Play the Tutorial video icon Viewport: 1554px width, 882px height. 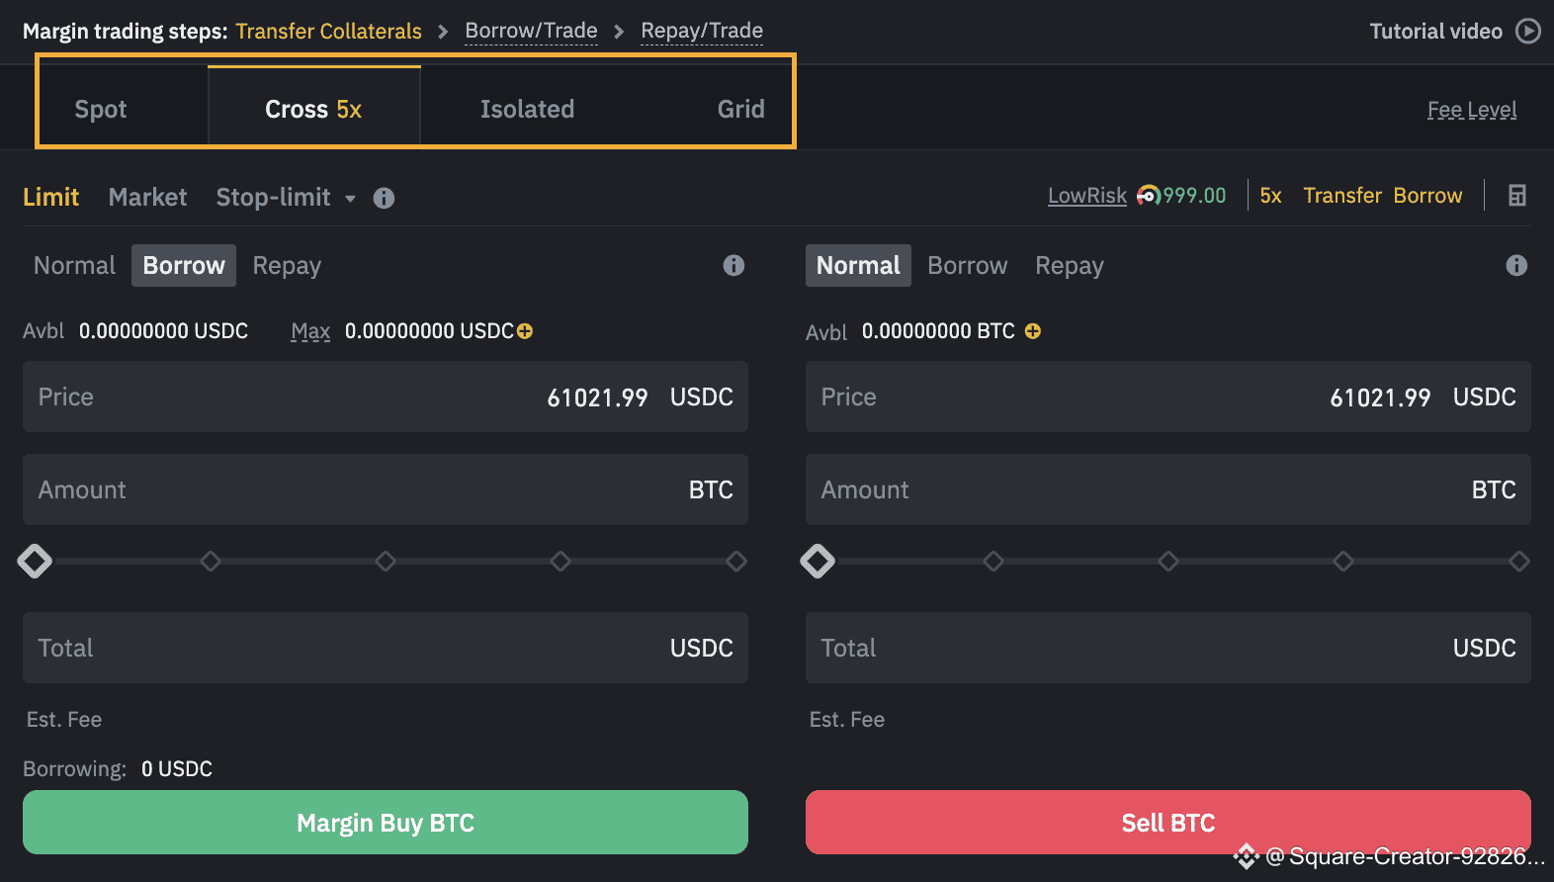tap(1528, 31)
